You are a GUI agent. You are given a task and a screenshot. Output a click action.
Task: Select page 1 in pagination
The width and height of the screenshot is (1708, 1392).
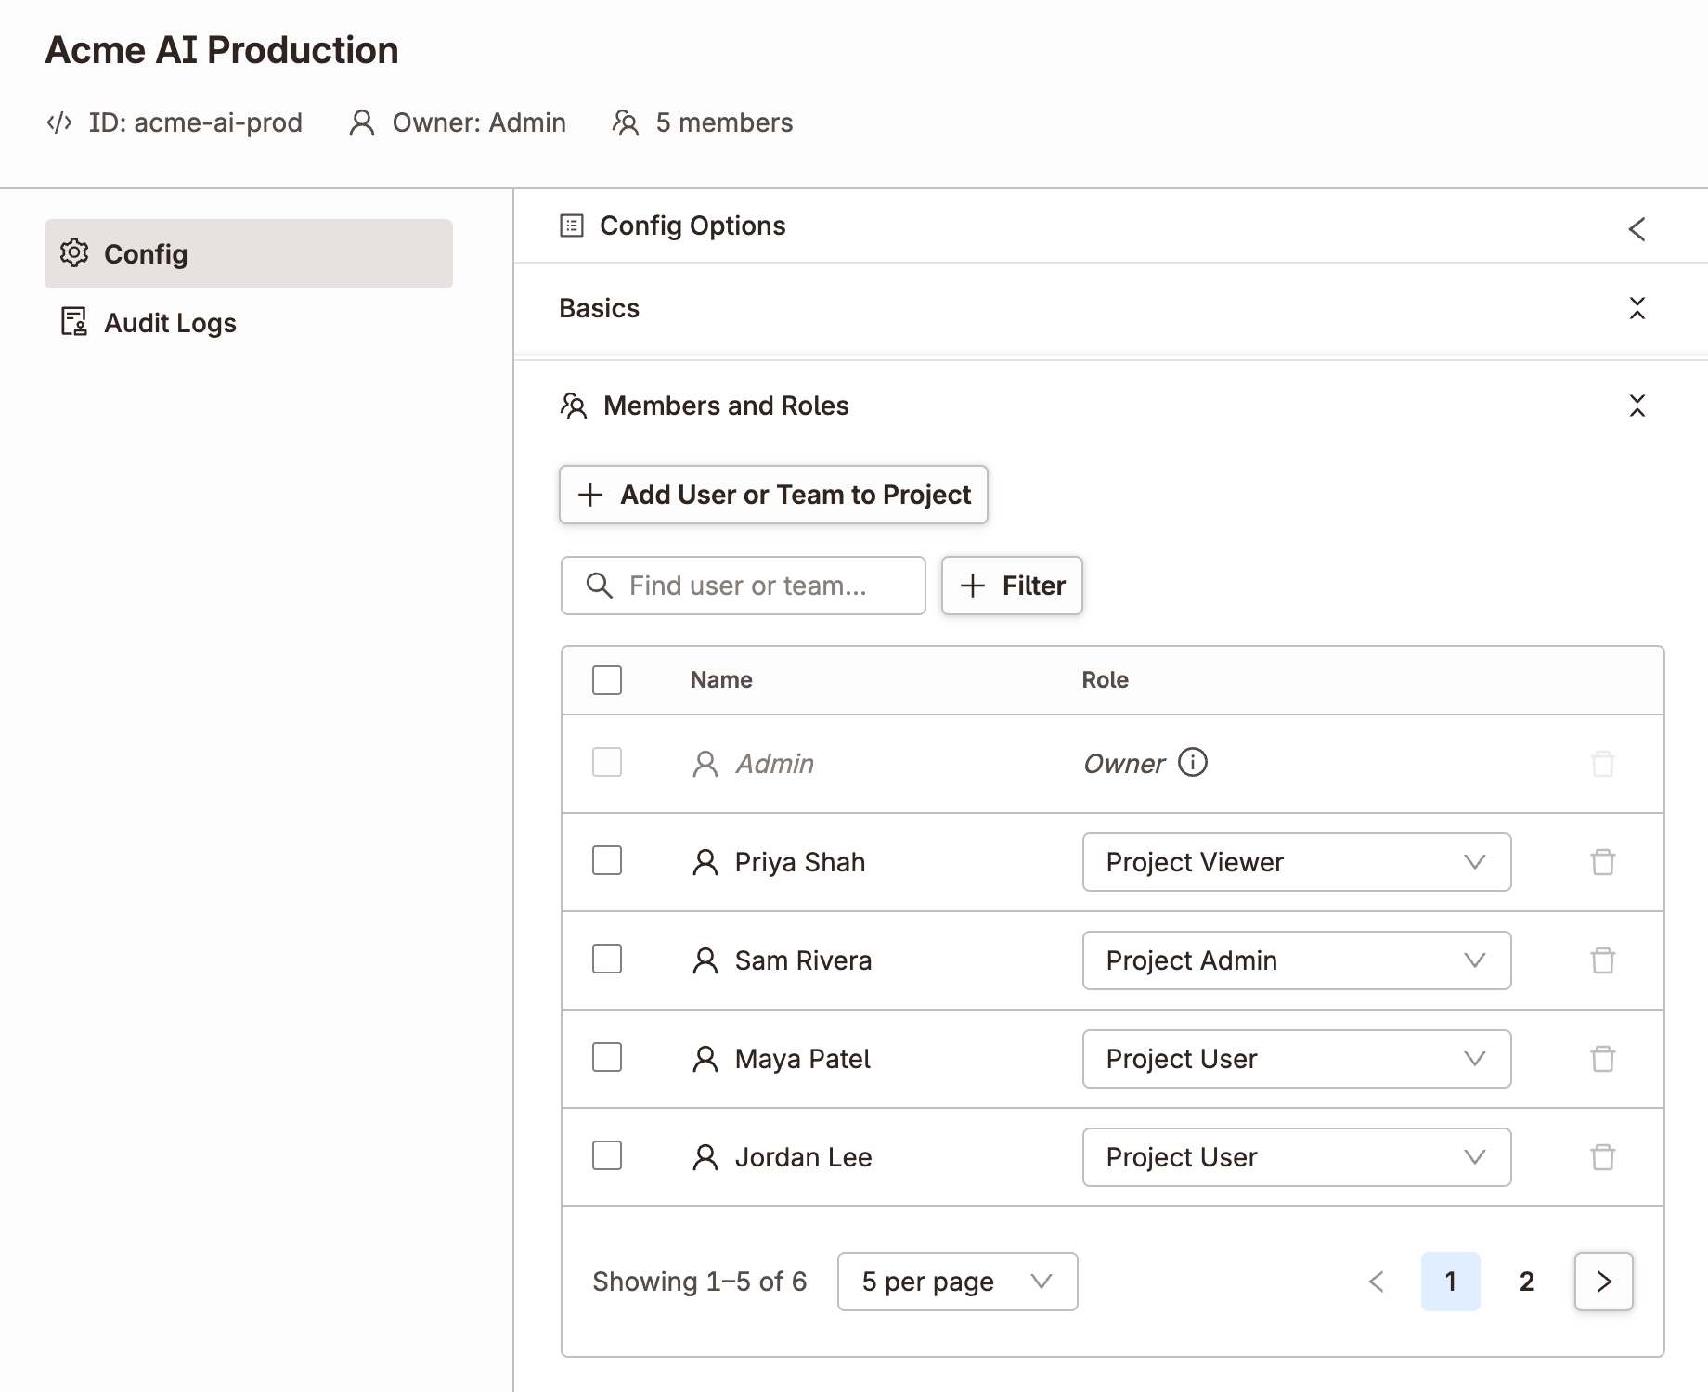click(1450, 1282)
